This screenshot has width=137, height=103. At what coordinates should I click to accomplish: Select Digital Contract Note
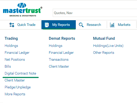click(x=20, y=73)
